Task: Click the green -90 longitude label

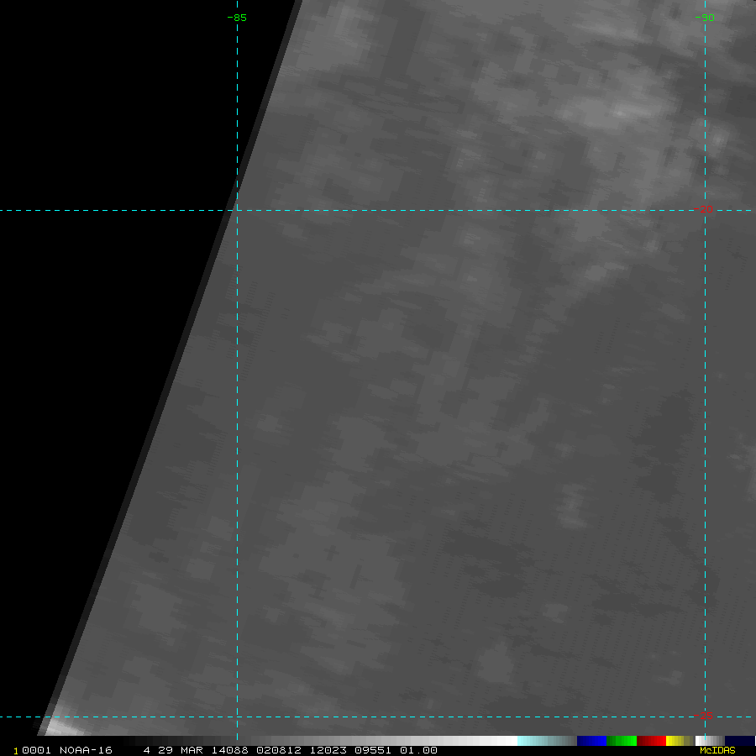Action: 705,18
